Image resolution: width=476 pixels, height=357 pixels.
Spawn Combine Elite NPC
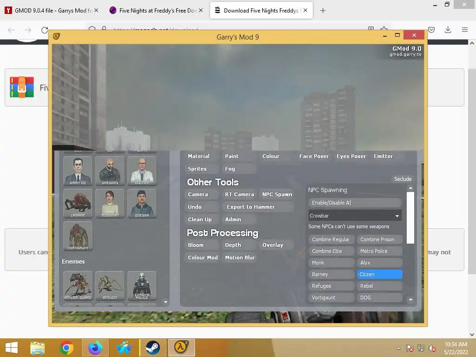(331, 251)
